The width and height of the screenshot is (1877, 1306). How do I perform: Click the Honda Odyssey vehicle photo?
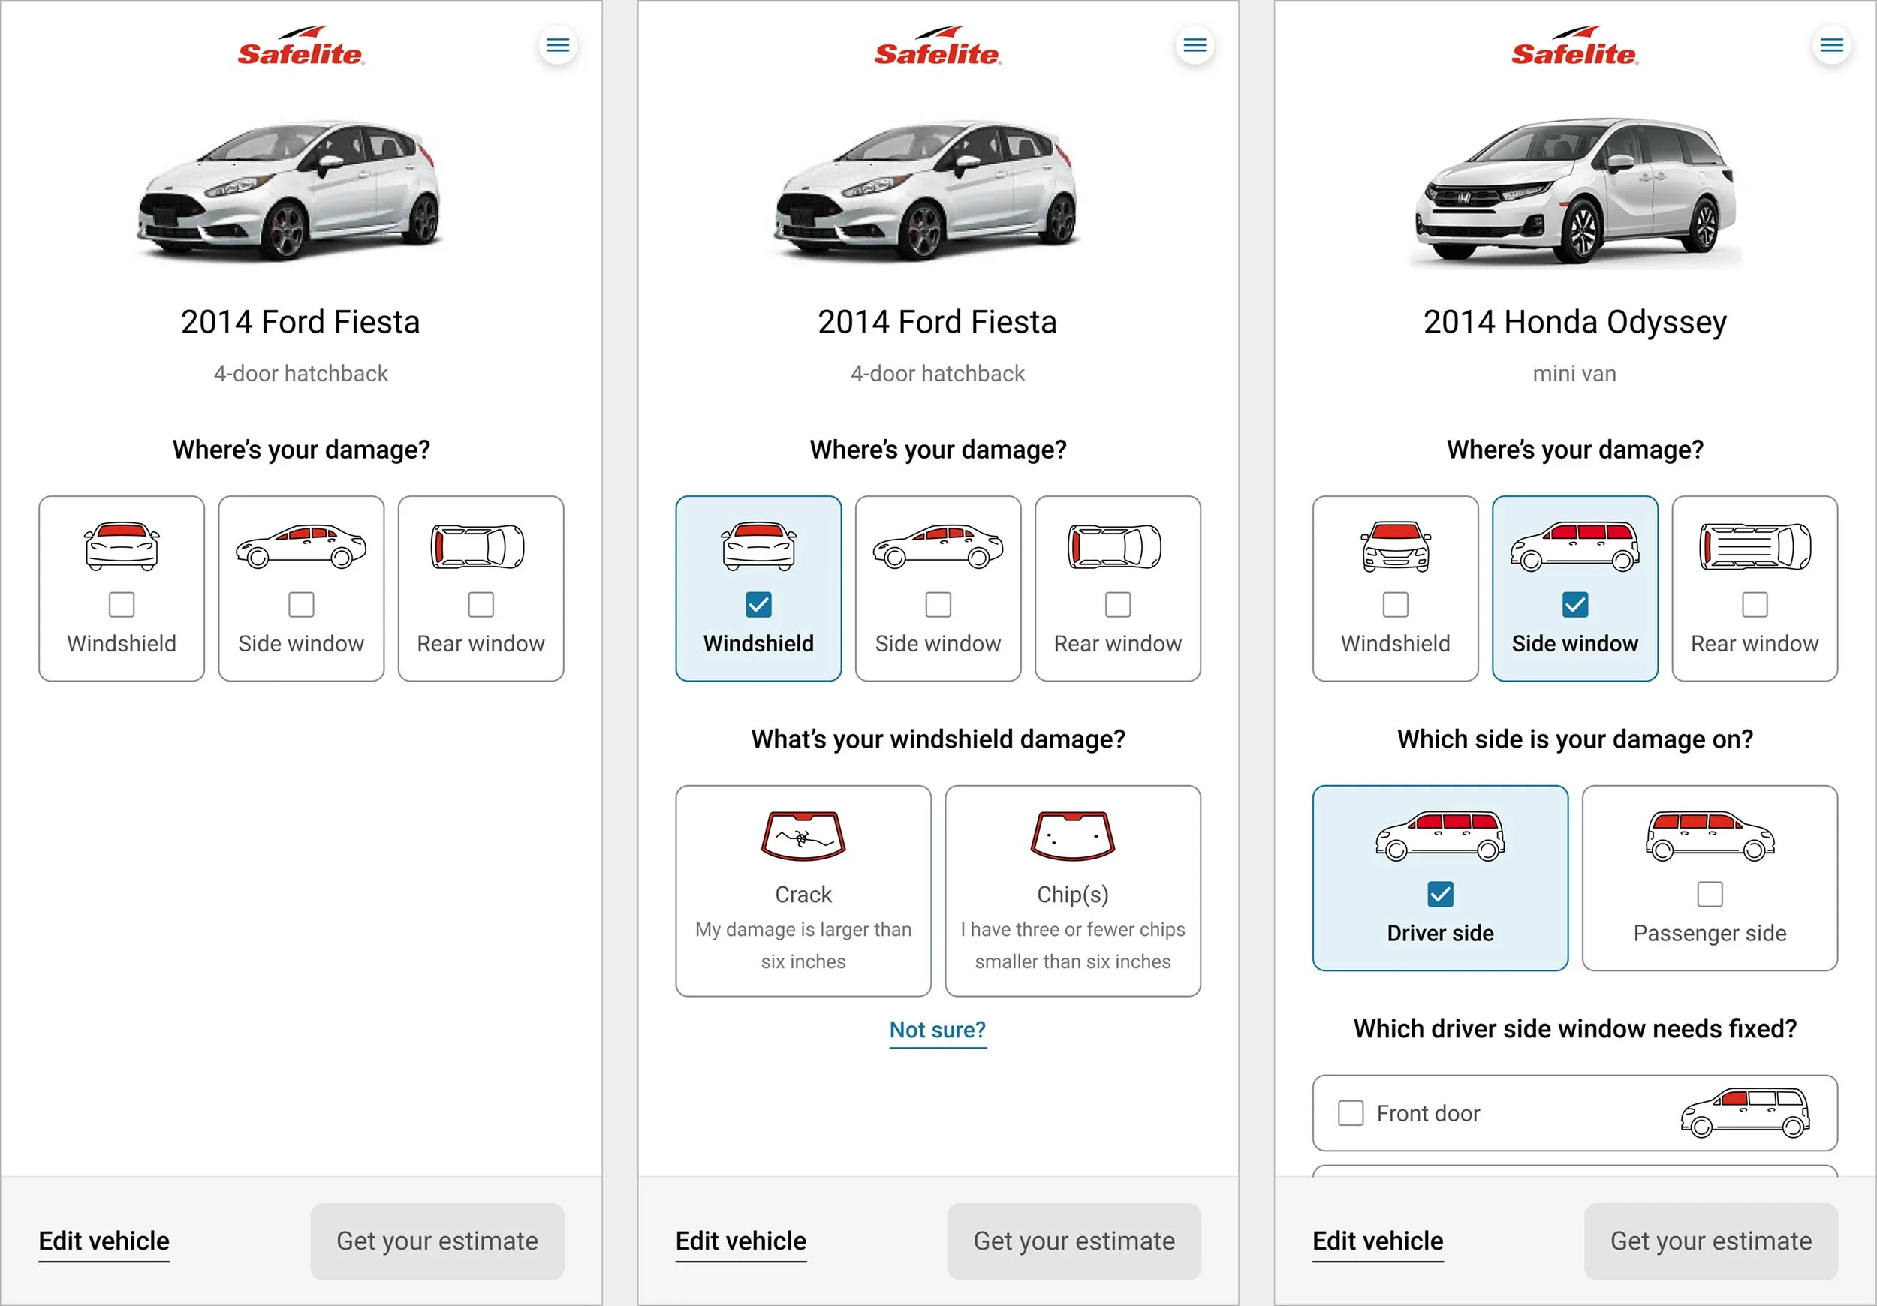[x=1574, y=192]
